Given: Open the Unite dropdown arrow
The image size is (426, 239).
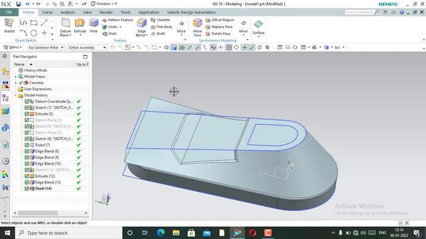Looking at the screenshot, I should (120, 27).
